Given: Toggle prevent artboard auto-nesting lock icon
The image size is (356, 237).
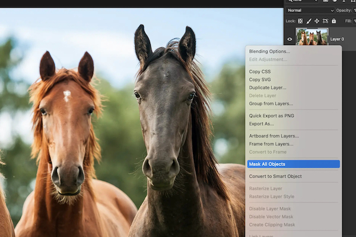Looking at the screenshot, I should [325, 21].
